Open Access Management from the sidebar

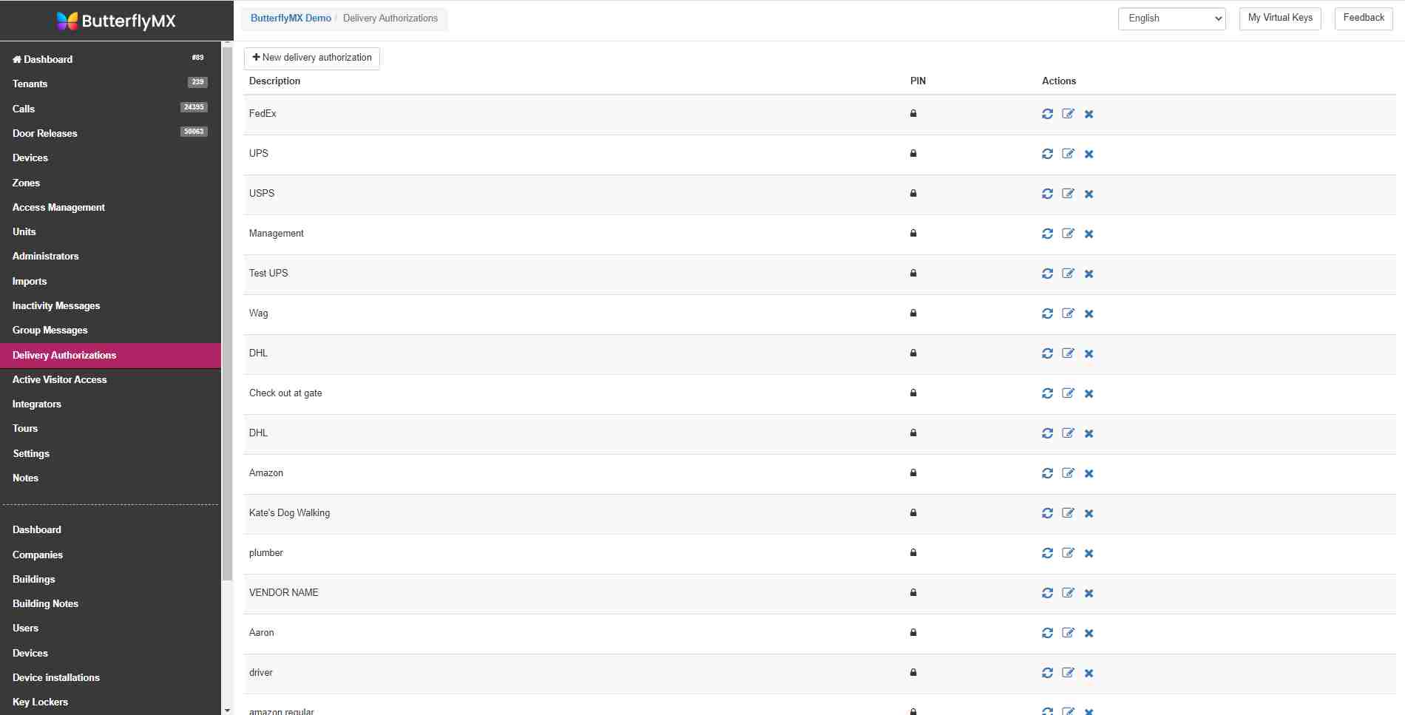[x=58, y=207]
